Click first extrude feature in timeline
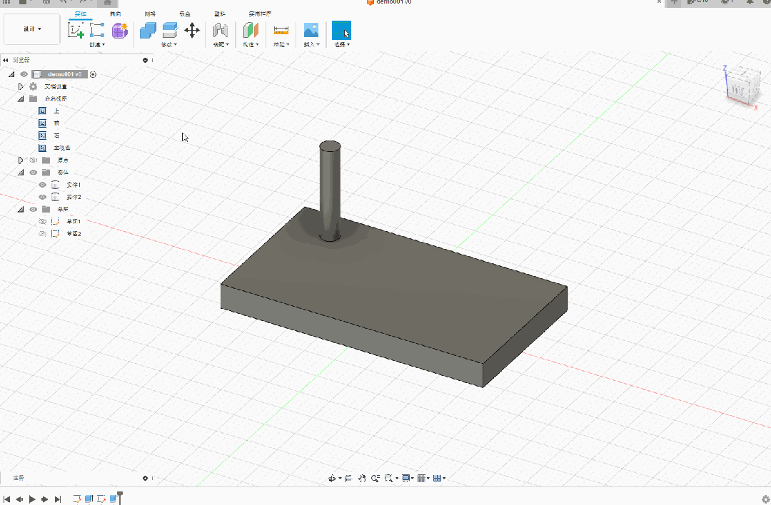 coord(89,499)
